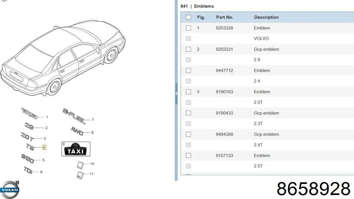The height and width of the screenshot is (199, 354).
Task: Check the box for part 9203328
Action: pyautogui.click(x=188, y=28)
